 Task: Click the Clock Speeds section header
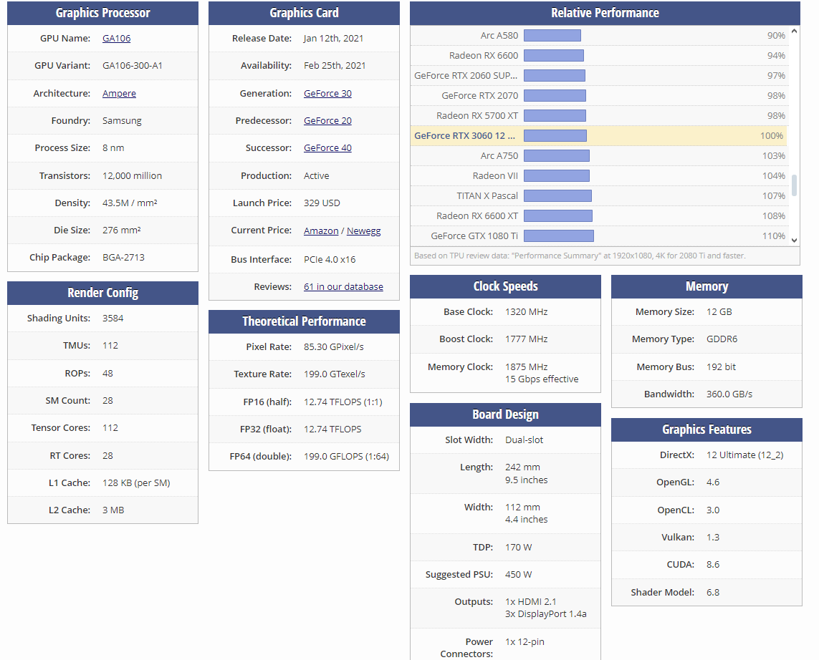(x=505, y=286)
